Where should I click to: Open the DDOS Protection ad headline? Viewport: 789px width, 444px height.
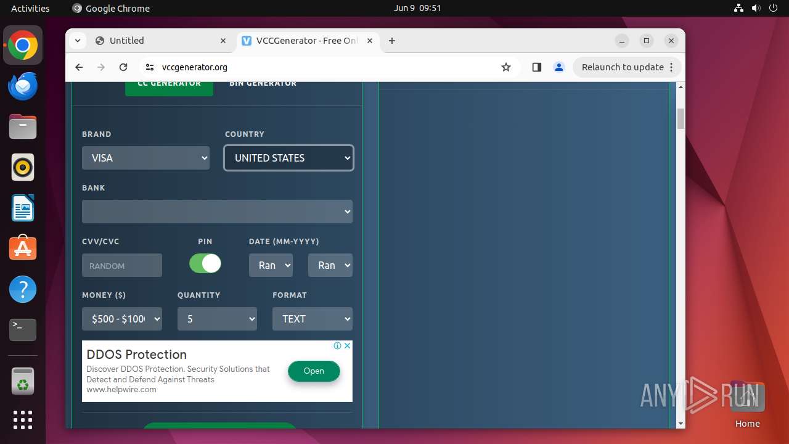tap(137, 355)
